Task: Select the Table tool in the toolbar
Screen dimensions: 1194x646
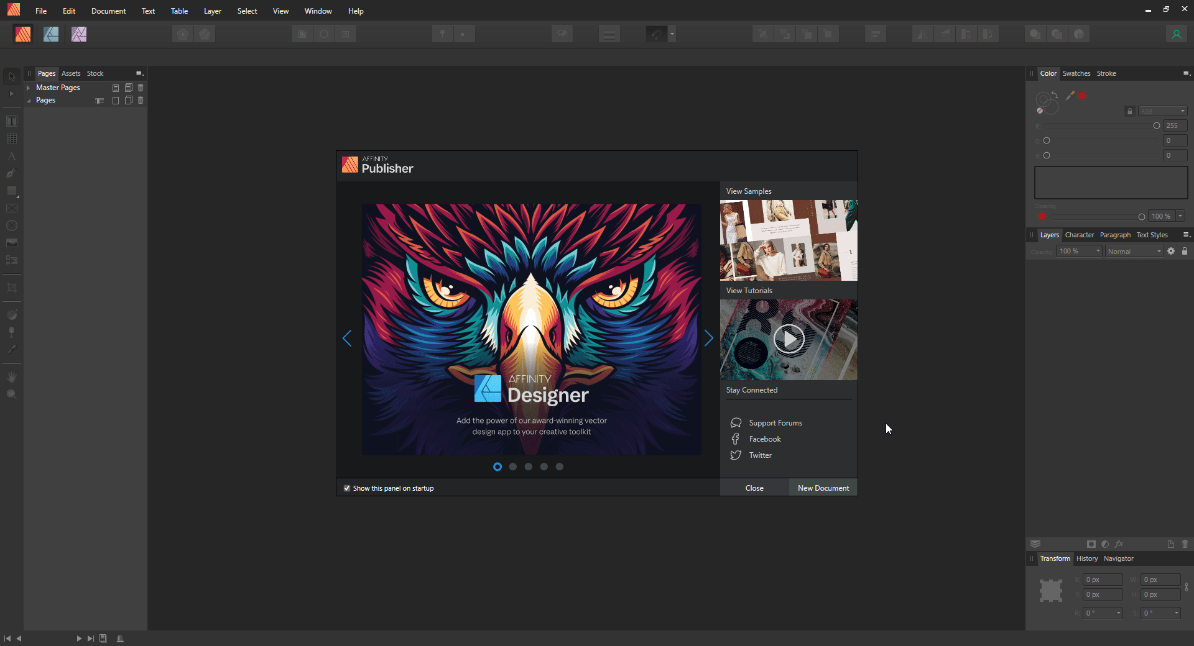Action: point(11,139)
